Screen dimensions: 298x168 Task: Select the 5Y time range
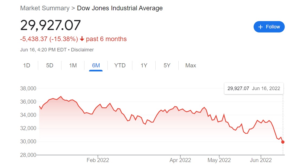[x=167, y=65]
